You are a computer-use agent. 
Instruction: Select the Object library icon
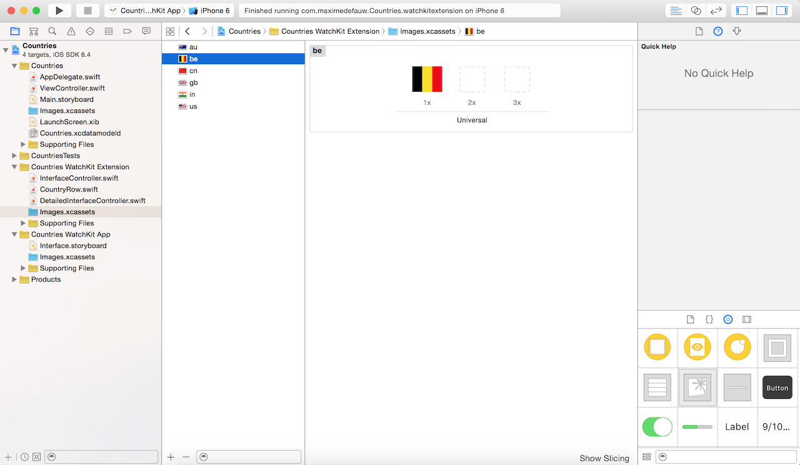tap(727, 319)
